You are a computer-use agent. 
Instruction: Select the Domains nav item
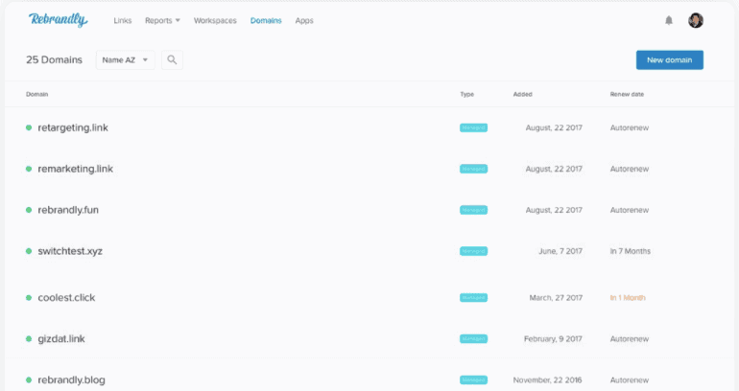[x=266, y=20]
